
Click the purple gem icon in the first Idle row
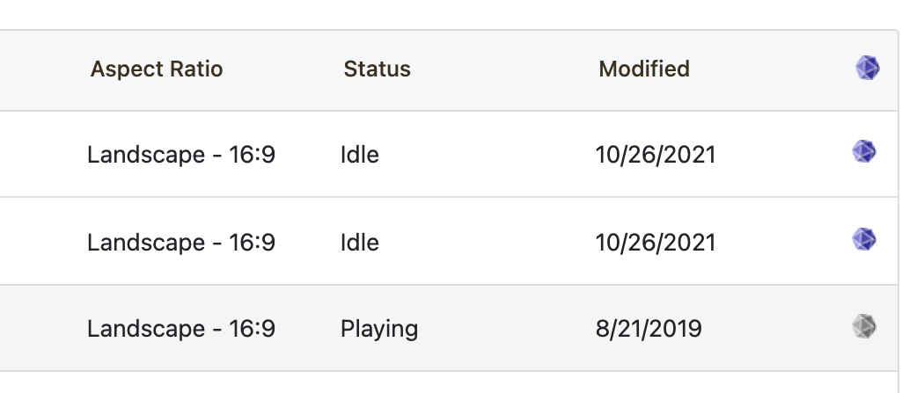tap(864, 152)
